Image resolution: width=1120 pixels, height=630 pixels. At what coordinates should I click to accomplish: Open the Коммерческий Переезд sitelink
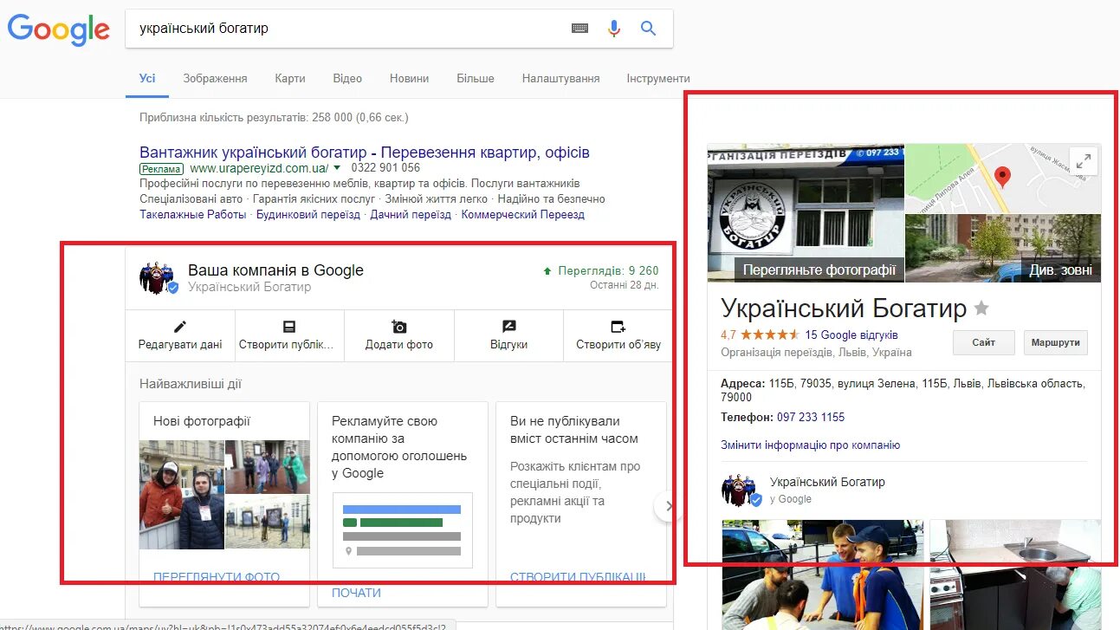pos(523,215)
